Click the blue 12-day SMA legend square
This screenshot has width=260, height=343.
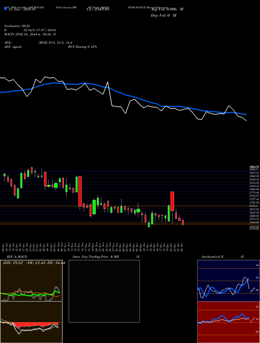click(5, 9)
